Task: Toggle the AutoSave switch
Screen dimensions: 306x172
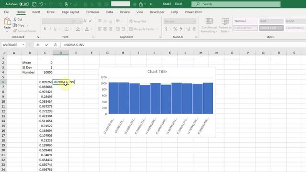Action: coord(24,4)
